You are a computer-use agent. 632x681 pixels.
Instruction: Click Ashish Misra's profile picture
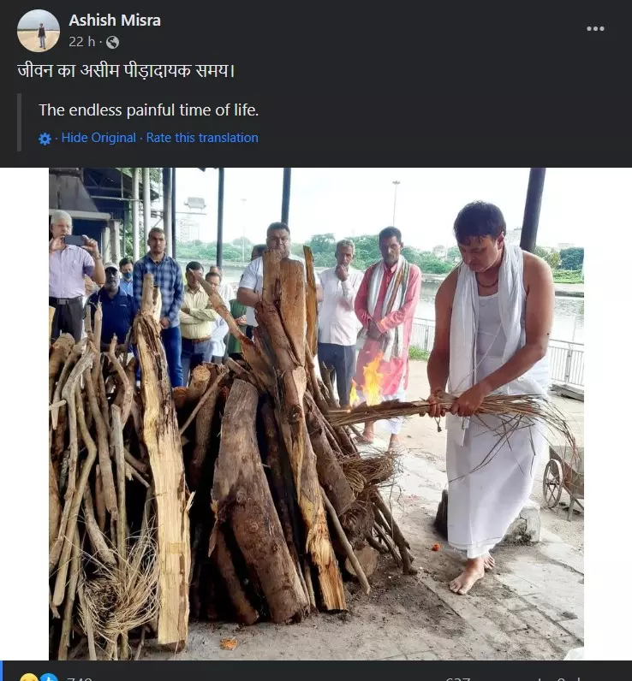pos(39,31)
